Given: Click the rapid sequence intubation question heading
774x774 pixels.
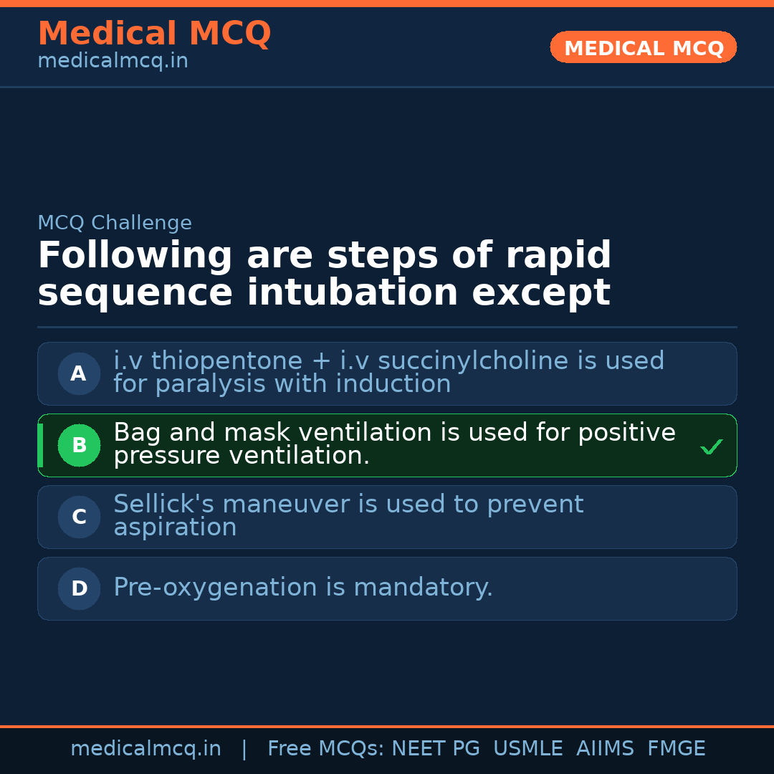Looking at the screenshot, I should pyautogui.click(x=324, y=274).
